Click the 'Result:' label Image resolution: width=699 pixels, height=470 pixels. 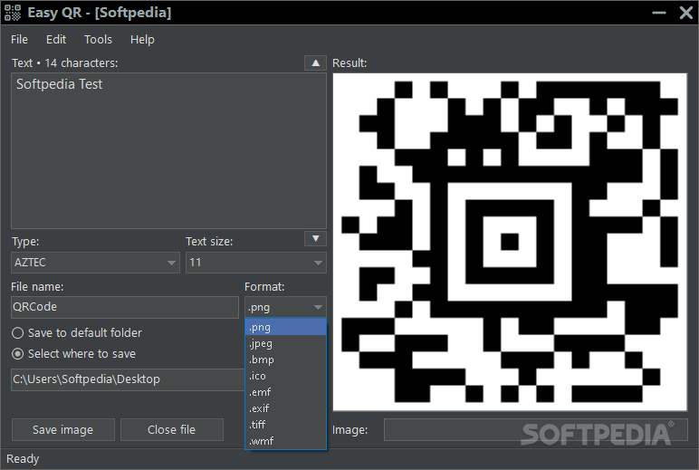click(x=349, y=63)
